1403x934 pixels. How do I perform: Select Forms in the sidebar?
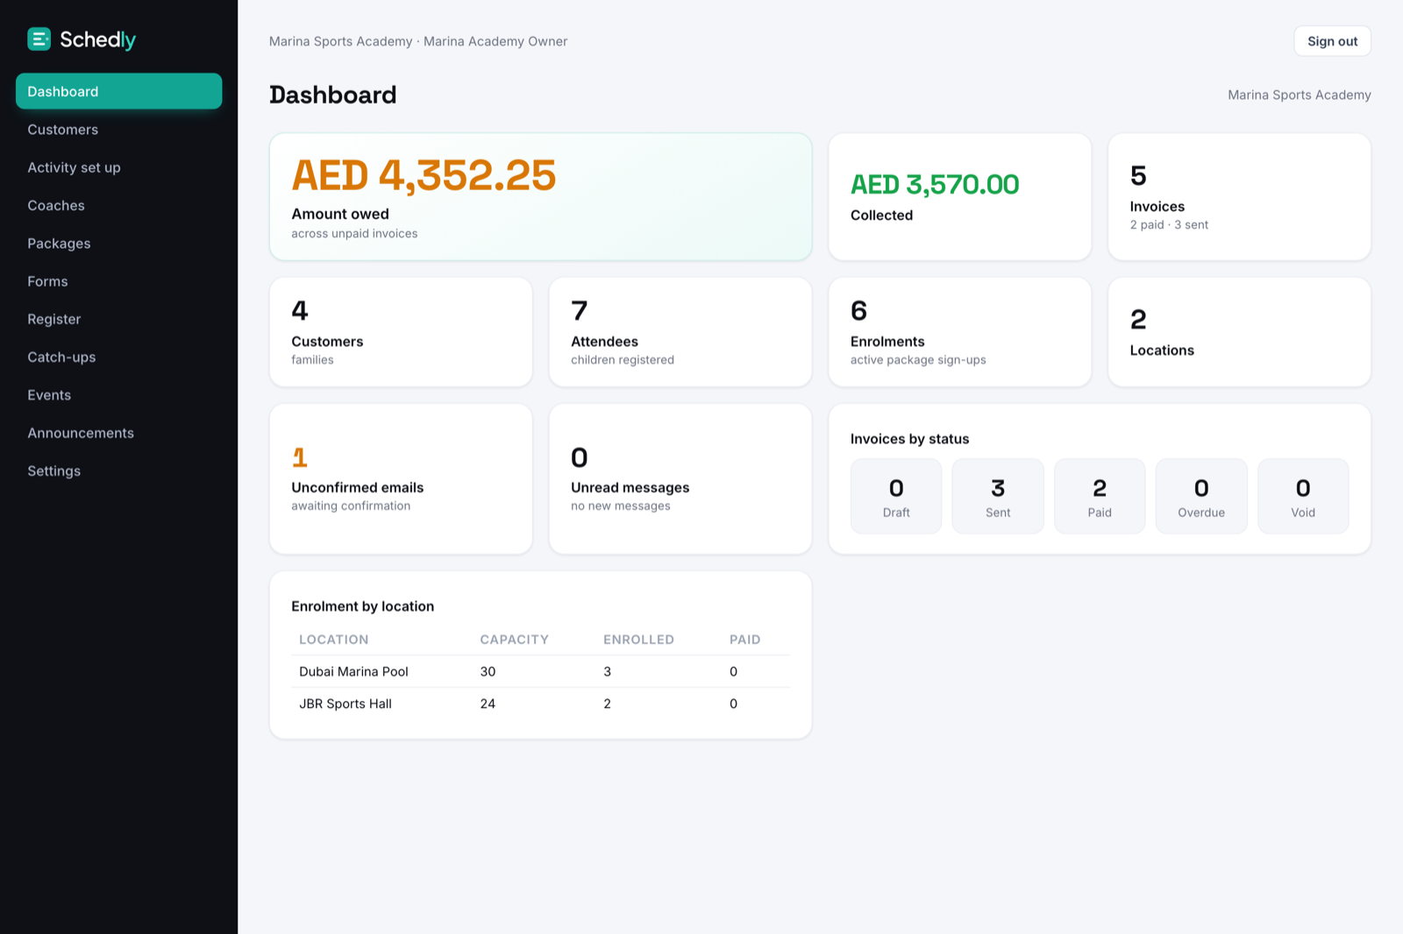[x=118, y=281]
